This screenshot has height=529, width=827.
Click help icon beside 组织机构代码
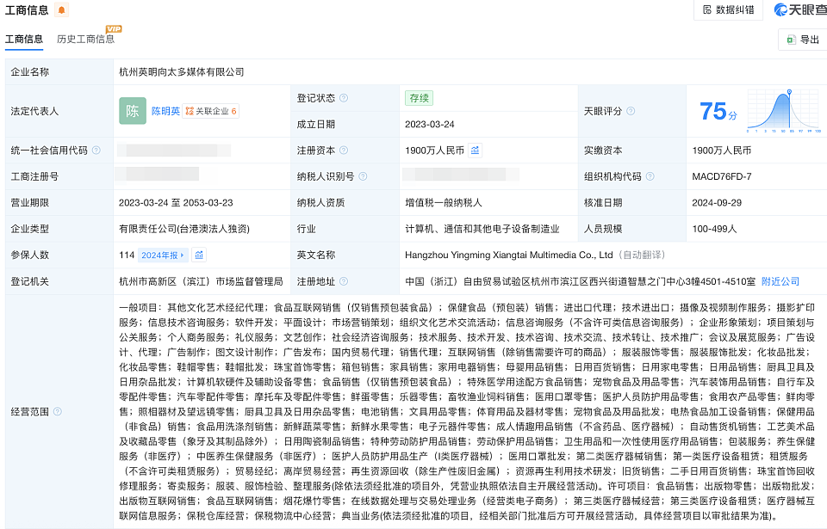[650, 176]
